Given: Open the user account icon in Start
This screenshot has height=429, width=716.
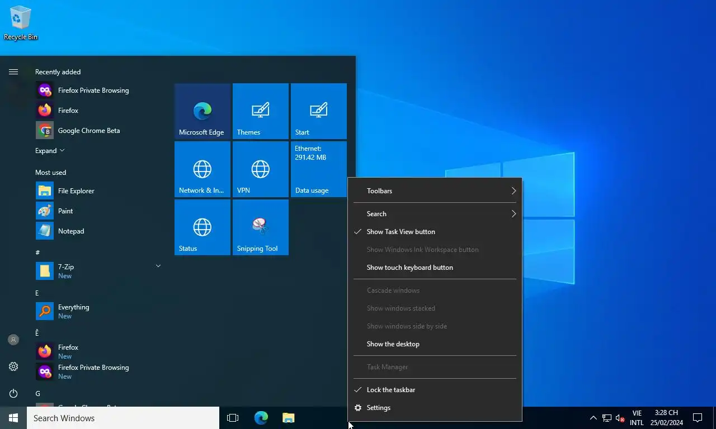Looking at the screenshot, I should 13,340.
